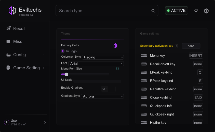Click the rocket icon beside Recoil
The image size is (215, 132).
(8, 28)
